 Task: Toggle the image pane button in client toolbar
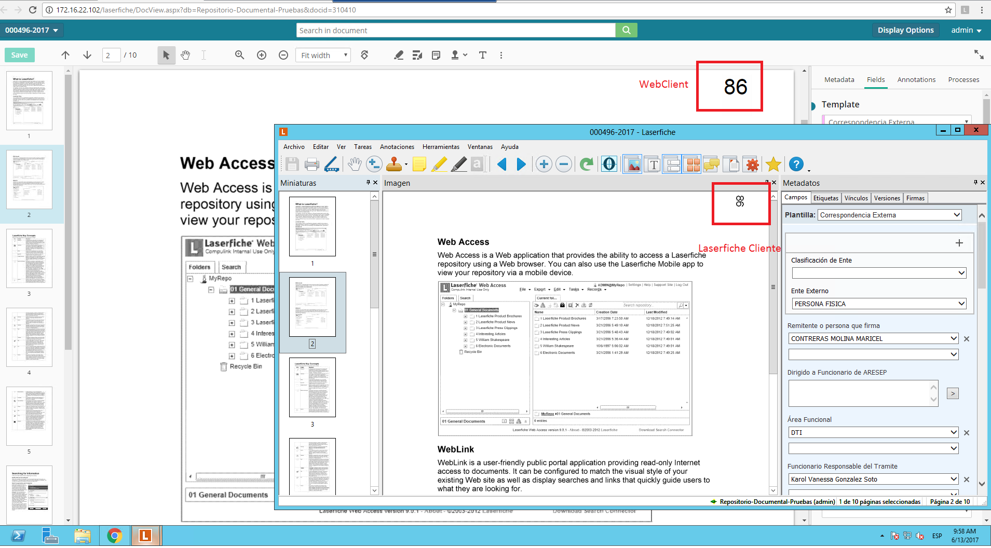pos(632,165)
